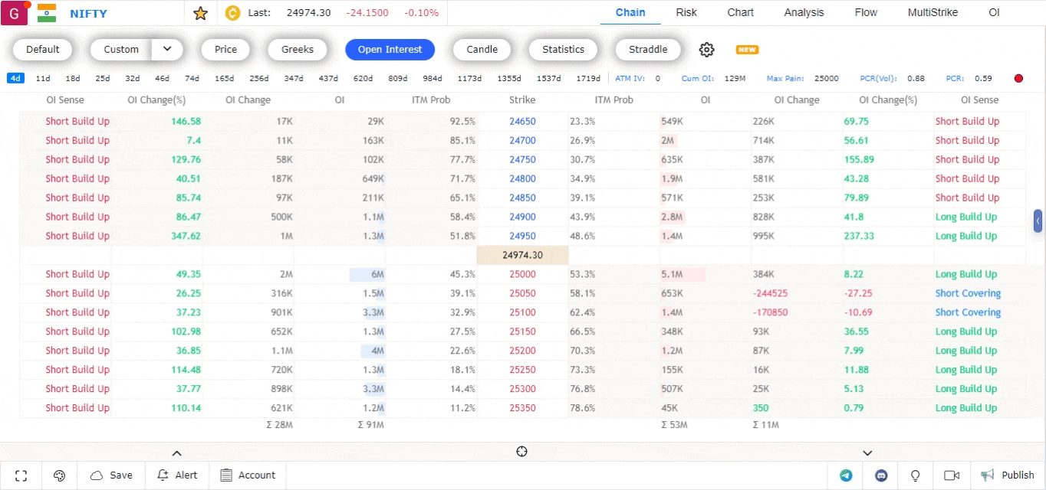
Task: Toggle the Candle column view
Action: (x=482, y=50)
